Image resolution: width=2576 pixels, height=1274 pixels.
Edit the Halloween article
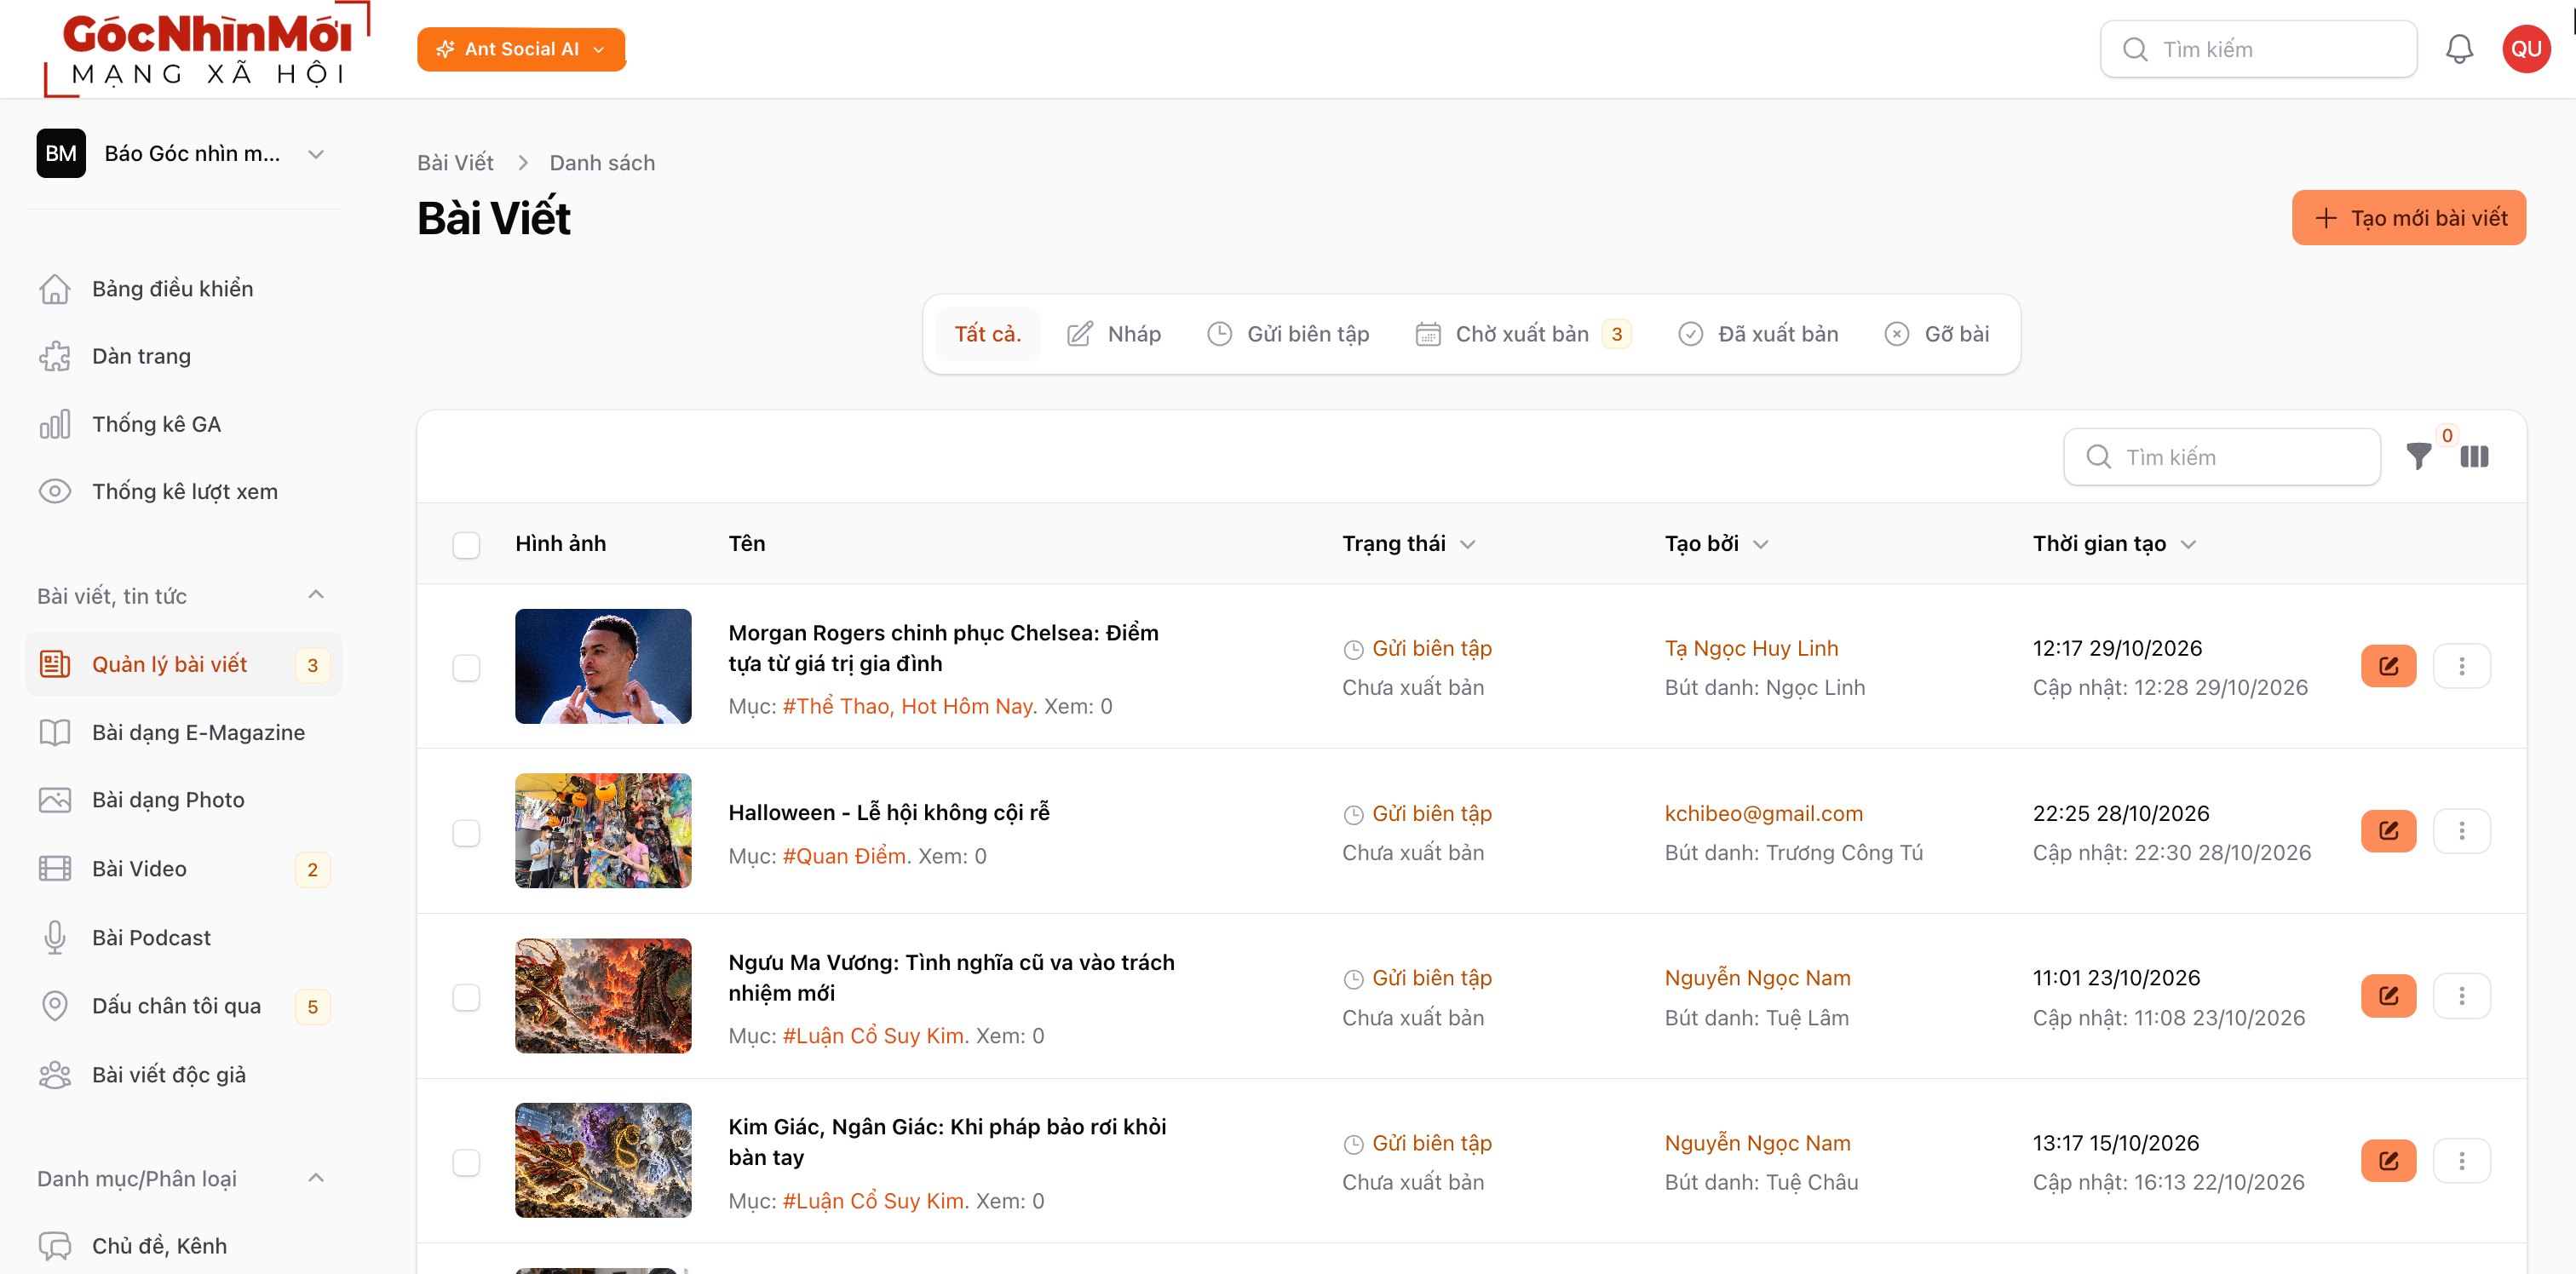coord(2388,831)
